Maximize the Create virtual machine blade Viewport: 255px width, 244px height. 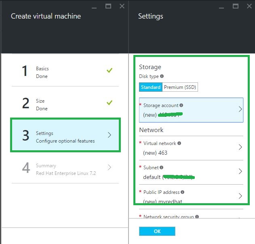[x=108, y=6]
